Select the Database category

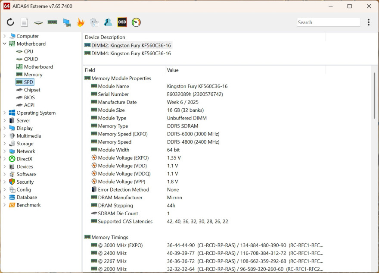click(23, 197)
